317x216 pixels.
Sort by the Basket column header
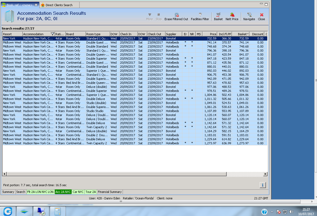pyautogui.click(x=240, y=34)
